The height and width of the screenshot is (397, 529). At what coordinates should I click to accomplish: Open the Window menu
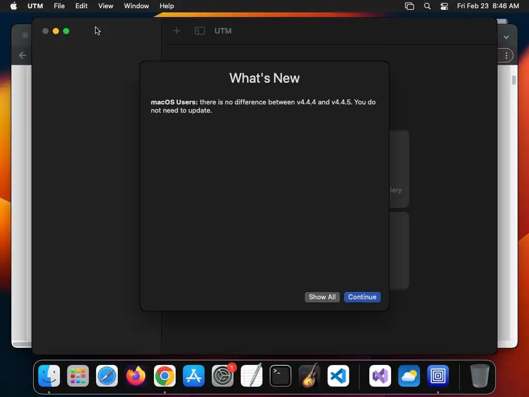[136, 6]
